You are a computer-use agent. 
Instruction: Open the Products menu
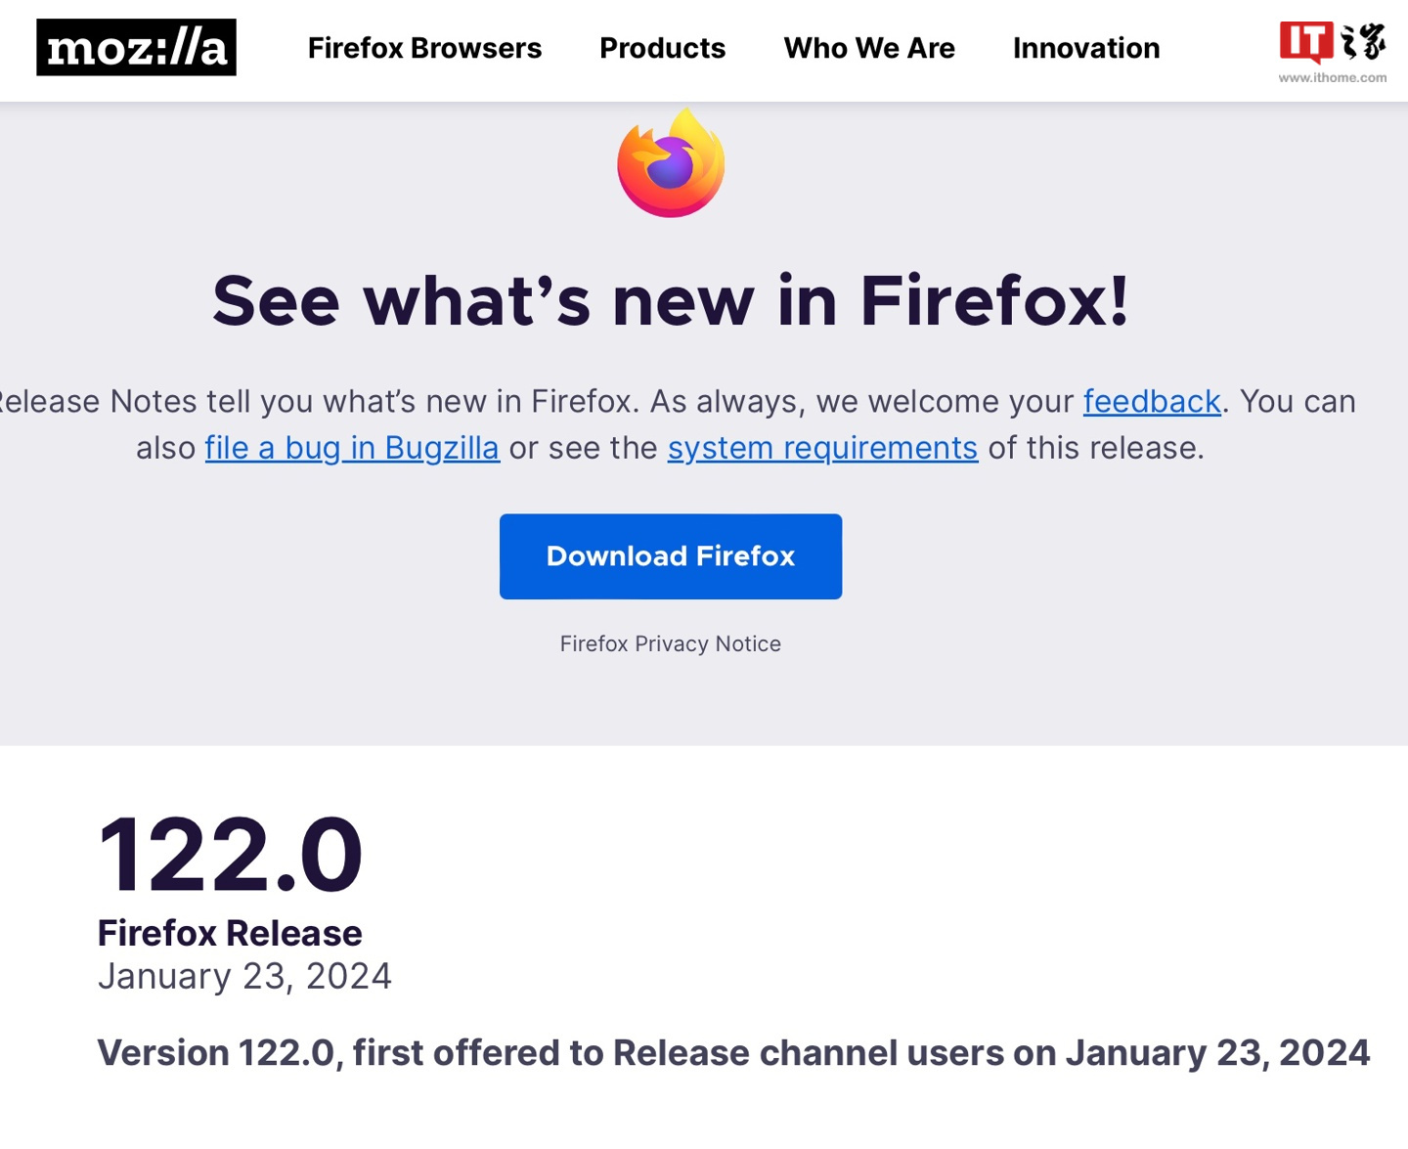(662, 48)
